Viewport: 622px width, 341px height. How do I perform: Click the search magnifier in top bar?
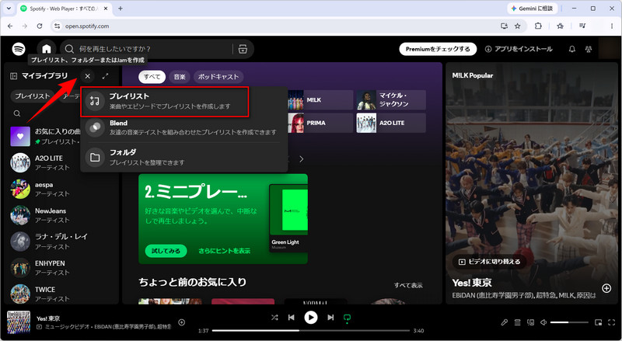[69, 49]
